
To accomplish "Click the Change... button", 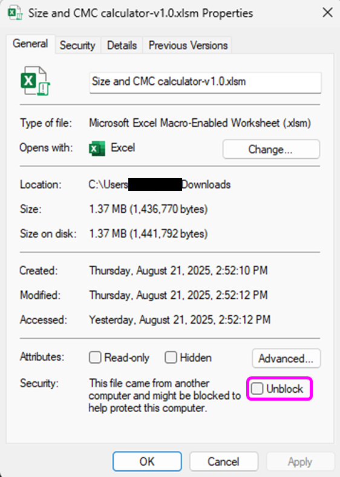I will (x=271, y=149).
